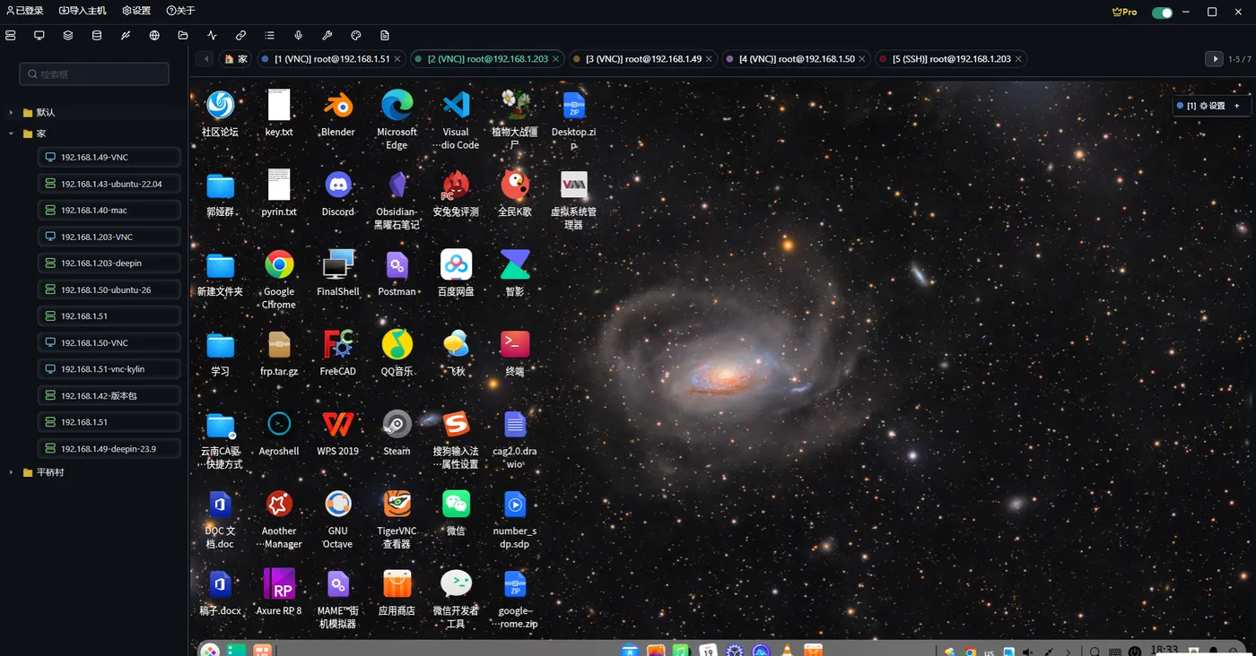The height and width of the screenshot is (656, 1256).
Task: Select host 192.168.1.49-VNC in the tree
Action: point(109,157)
